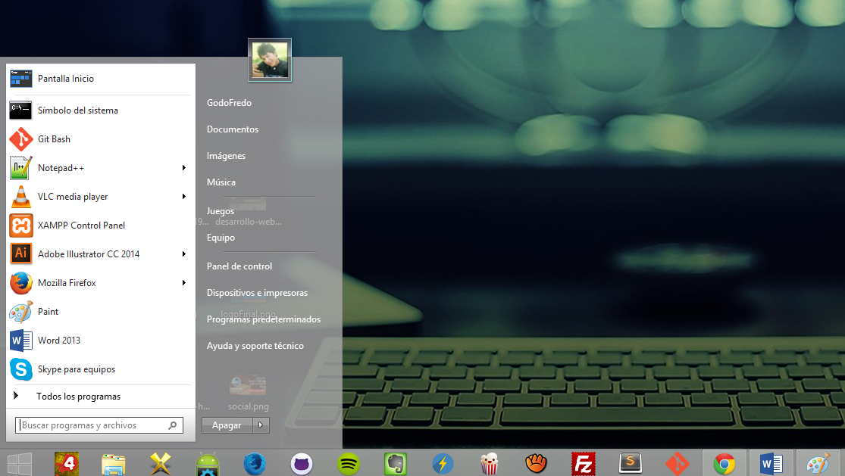
Task: Click the Apagar button
Action: pos(226,425)
